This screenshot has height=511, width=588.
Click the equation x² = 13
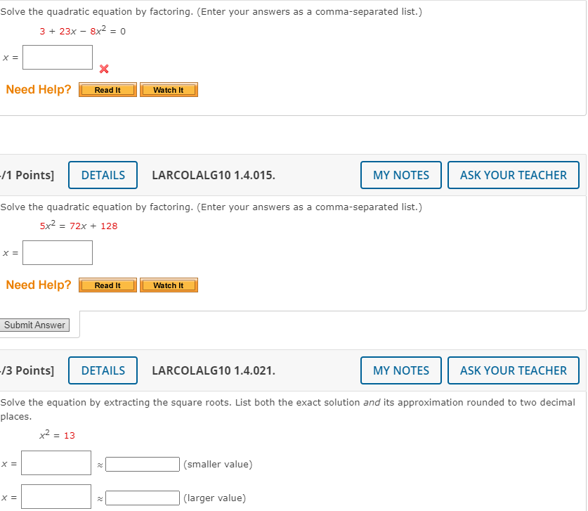pos(58,435)
